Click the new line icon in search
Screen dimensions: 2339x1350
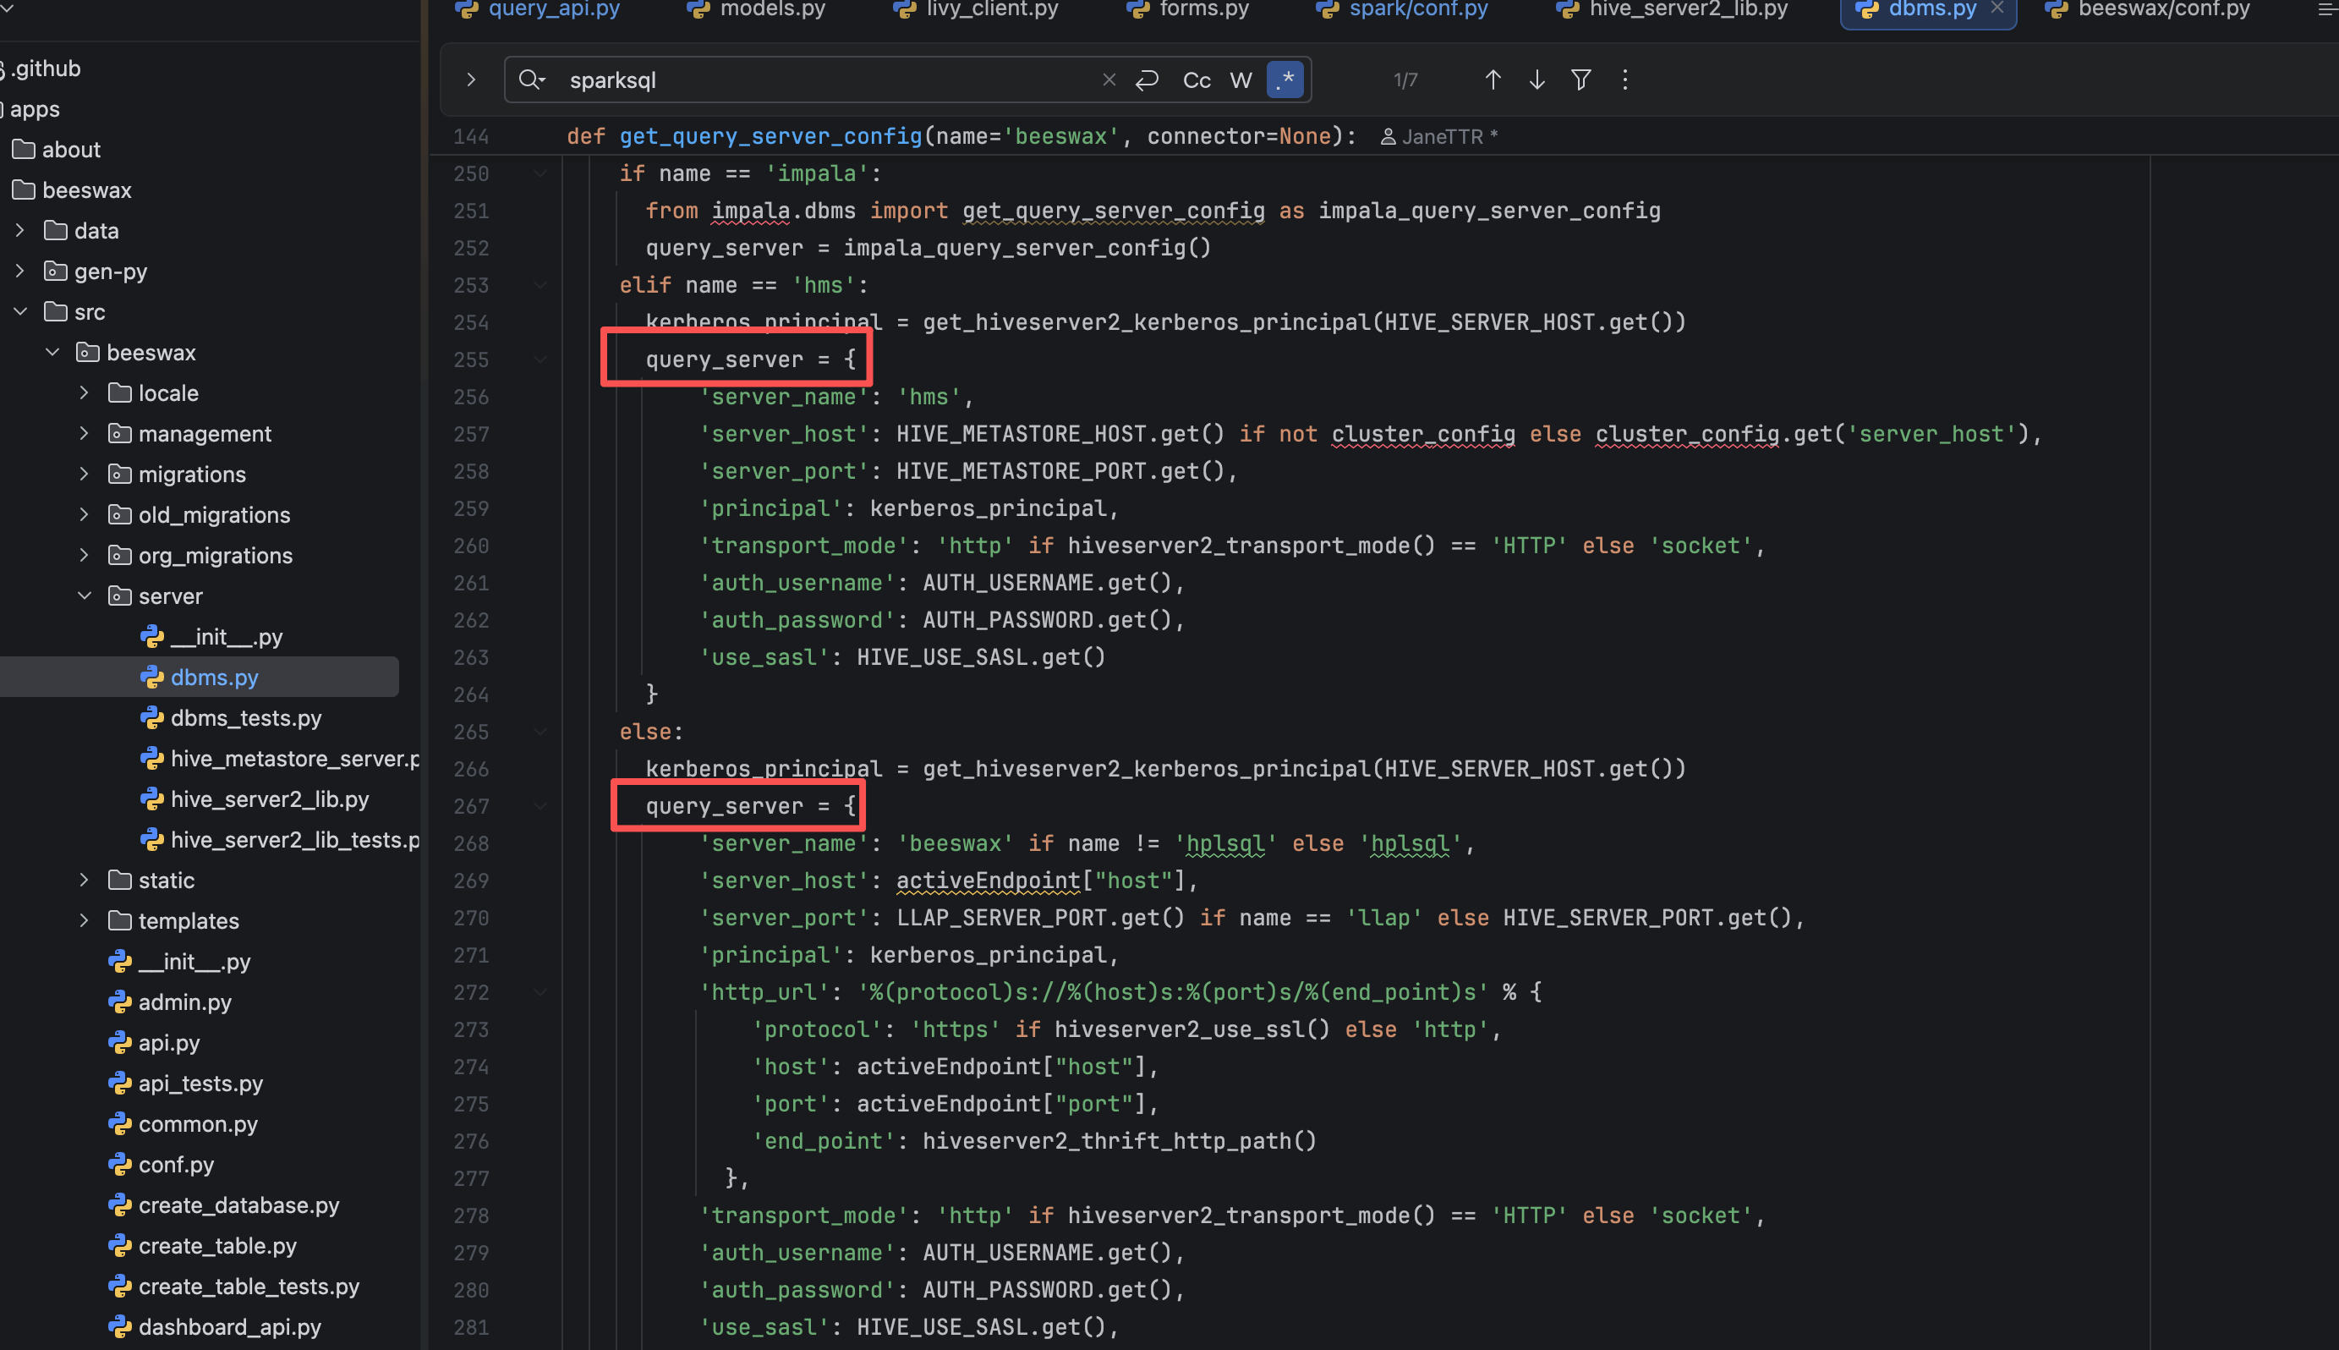[x=1148, y=80]
